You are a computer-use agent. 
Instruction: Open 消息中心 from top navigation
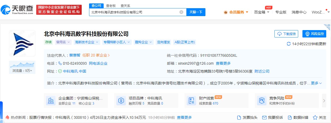pos(299,12)
